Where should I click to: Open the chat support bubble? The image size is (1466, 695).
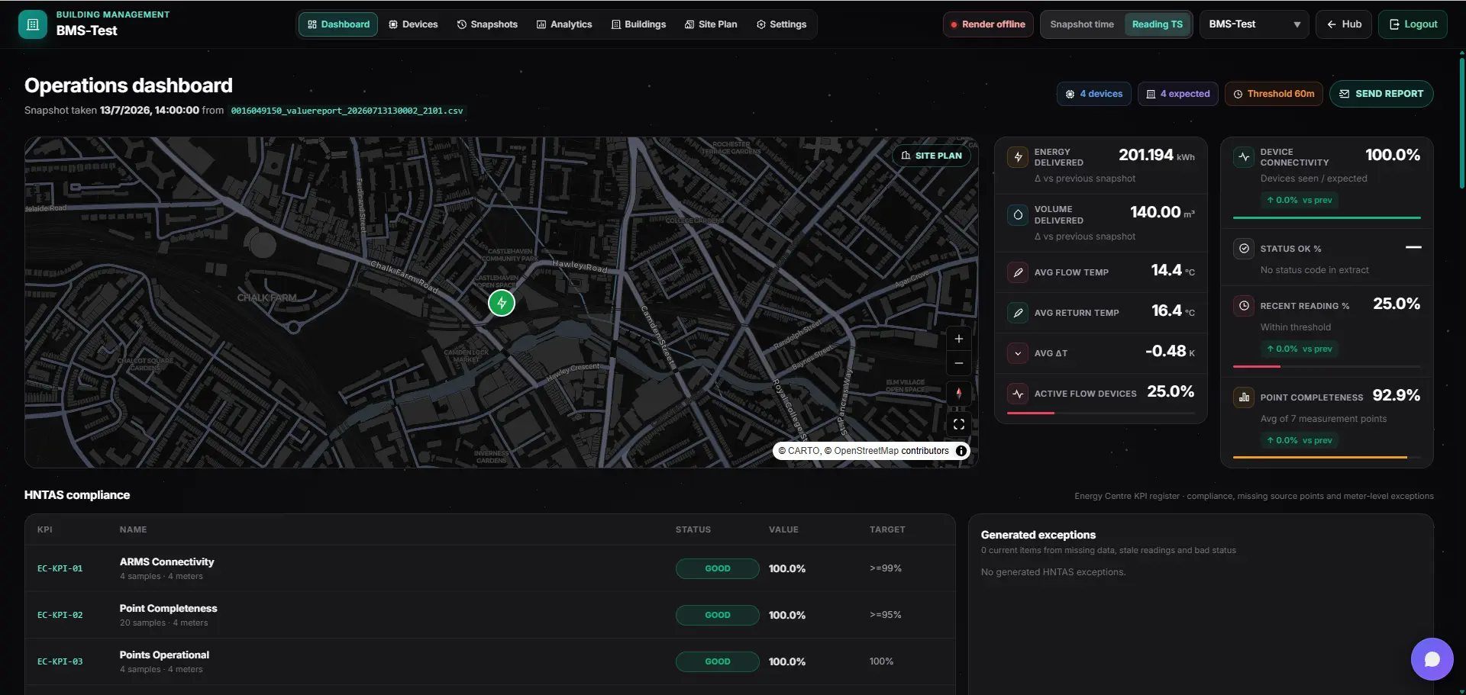click(1432, 659)
